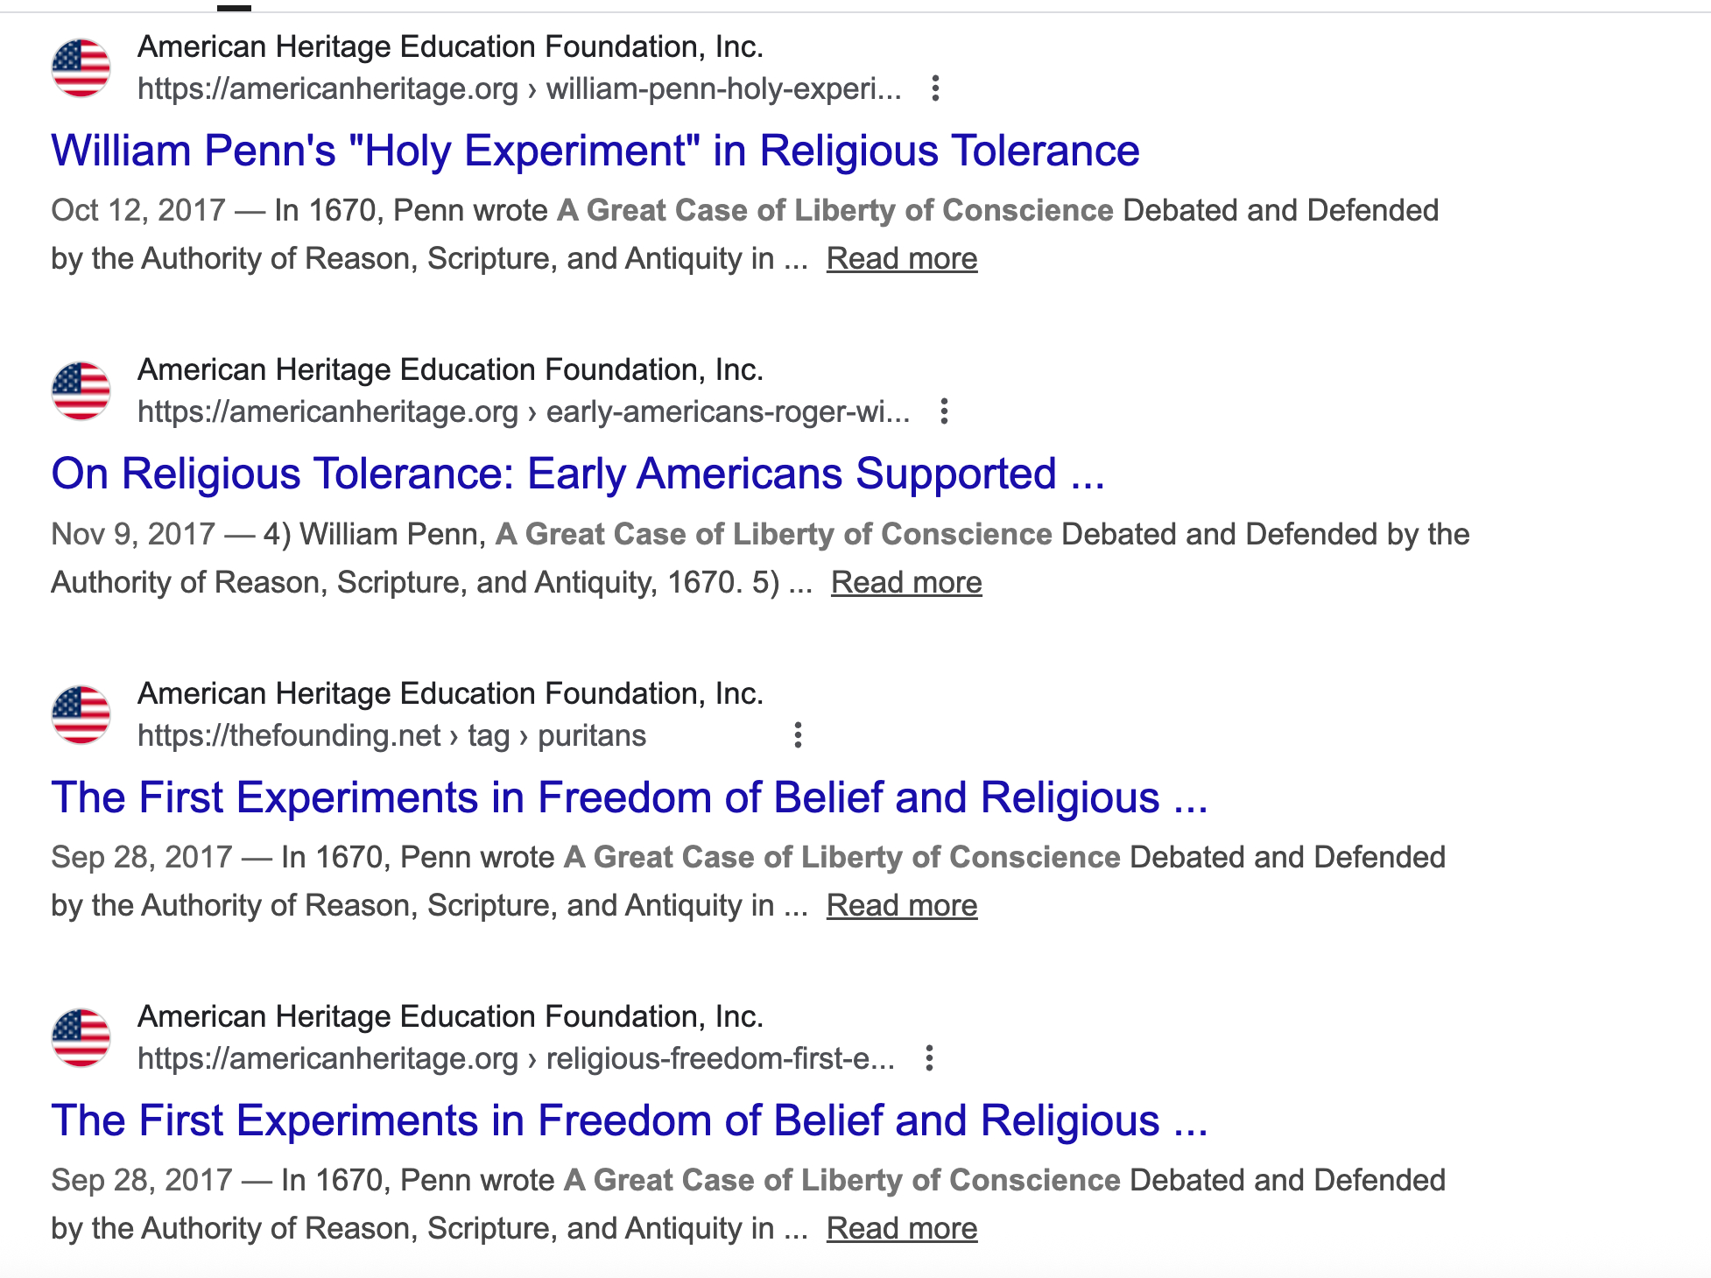Viewport: 1711px width, 1278px height.
Task: Open William Penn's "Holy Experiment" result title
Action: (x=595, y=151)
